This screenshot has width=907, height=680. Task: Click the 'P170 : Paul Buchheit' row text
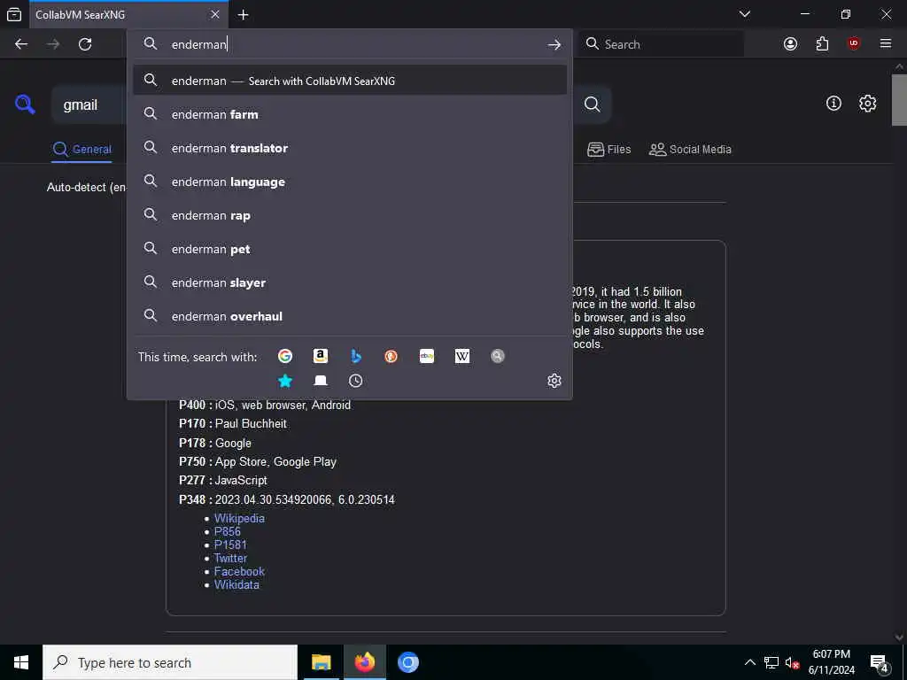[233, 424]
